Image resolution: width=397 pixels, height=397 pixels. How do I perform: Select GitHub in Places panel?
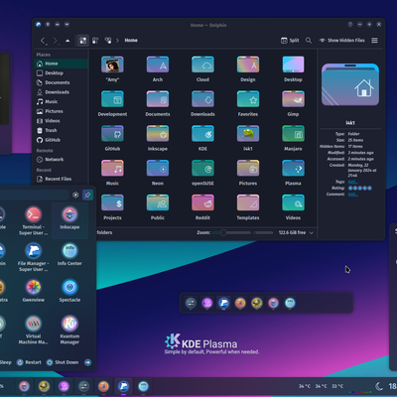62,140
